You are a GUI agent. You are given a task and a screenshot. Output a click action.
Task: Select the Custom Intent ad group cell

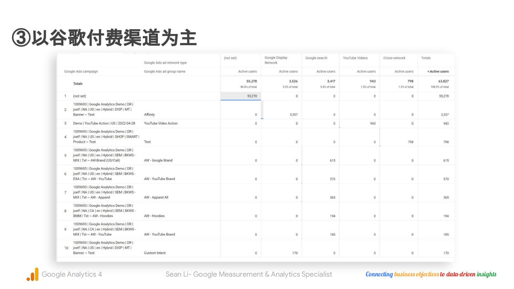(155, 253)
